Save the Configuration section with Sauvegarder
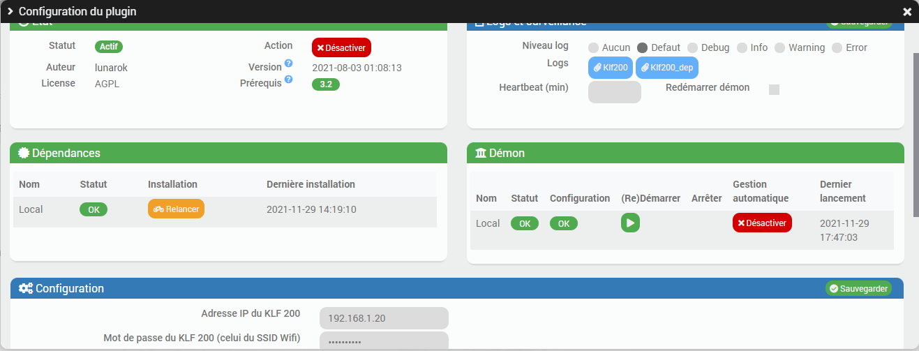919x351 pixels. pos(858,288)
